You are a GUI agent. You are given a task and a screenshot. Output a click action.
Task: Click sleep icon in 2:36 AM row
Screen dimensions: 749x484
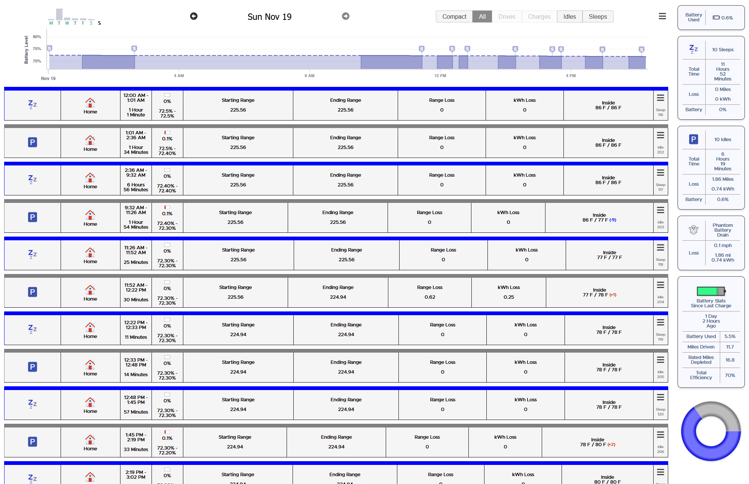click(x=33, y=180)
